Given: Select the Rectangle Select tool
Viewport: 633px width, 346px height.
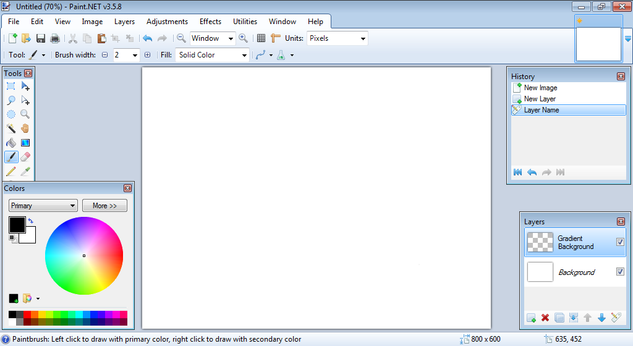Looking at the screenshot, I should pyautogui.click(x=11, y=86).
